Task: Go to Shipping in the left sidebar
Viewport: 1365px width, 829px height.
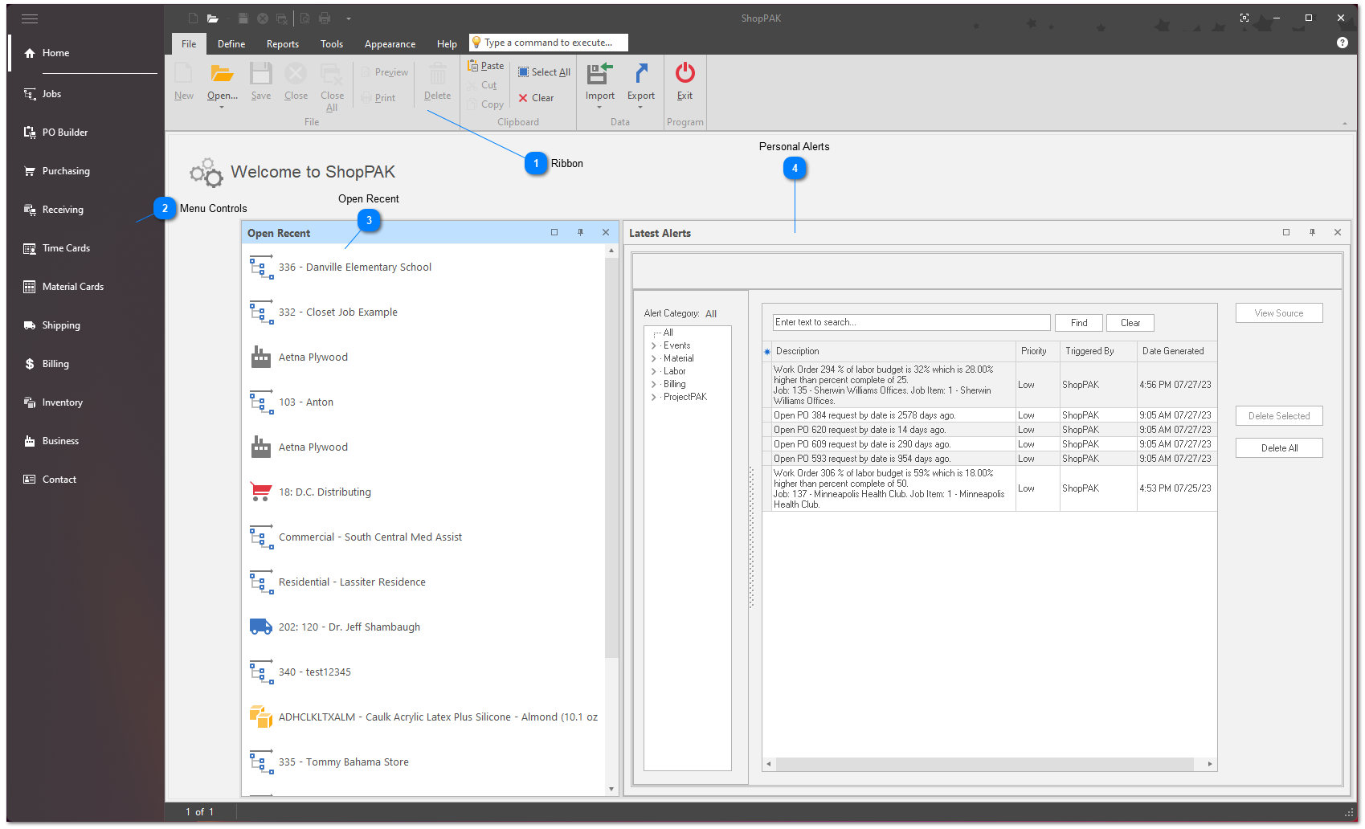Action: pyautogui.click(x=61, y=325)
